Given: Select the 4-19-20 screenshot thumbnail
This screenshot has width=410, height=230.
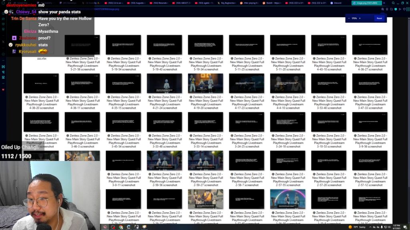Looking at the screenshot, I should pos(205,83).
